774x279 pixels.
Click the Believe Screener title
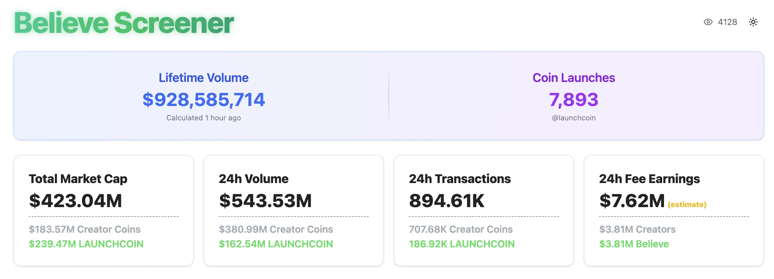pyautogui.click(x=124, y=23)
